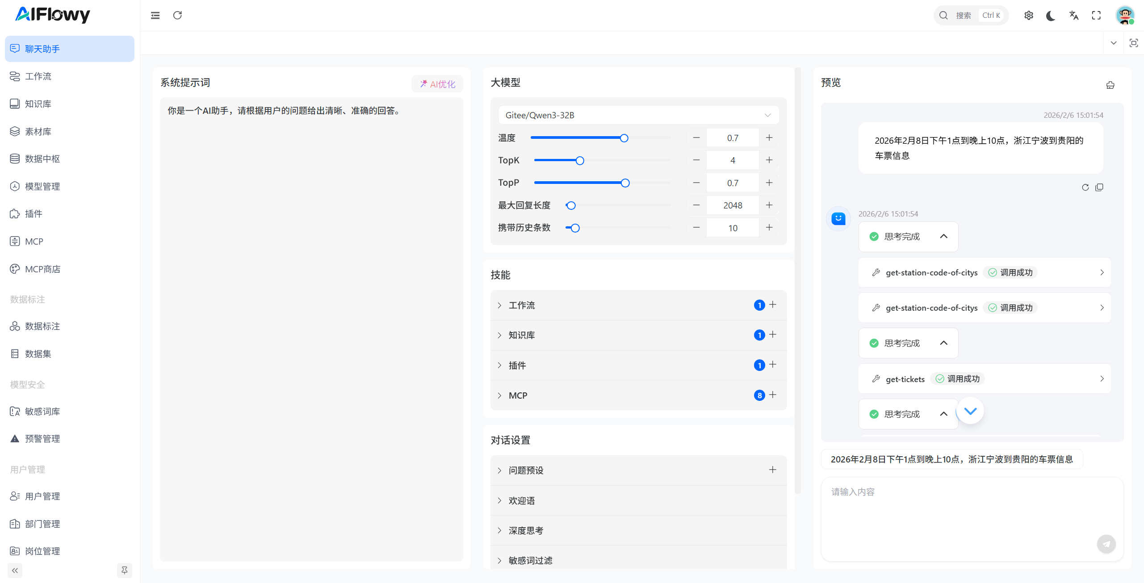Click the AI优化 button

click(437, 84)
